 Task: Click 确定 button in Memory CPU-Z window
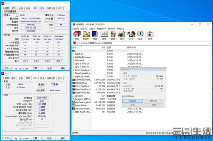click(63, 138)
